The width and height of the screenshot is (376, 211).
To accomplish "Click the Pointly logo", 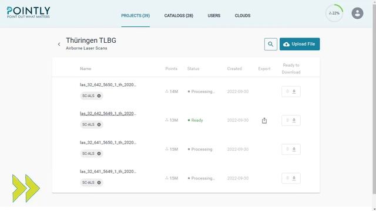I will (x=28, y=12).
